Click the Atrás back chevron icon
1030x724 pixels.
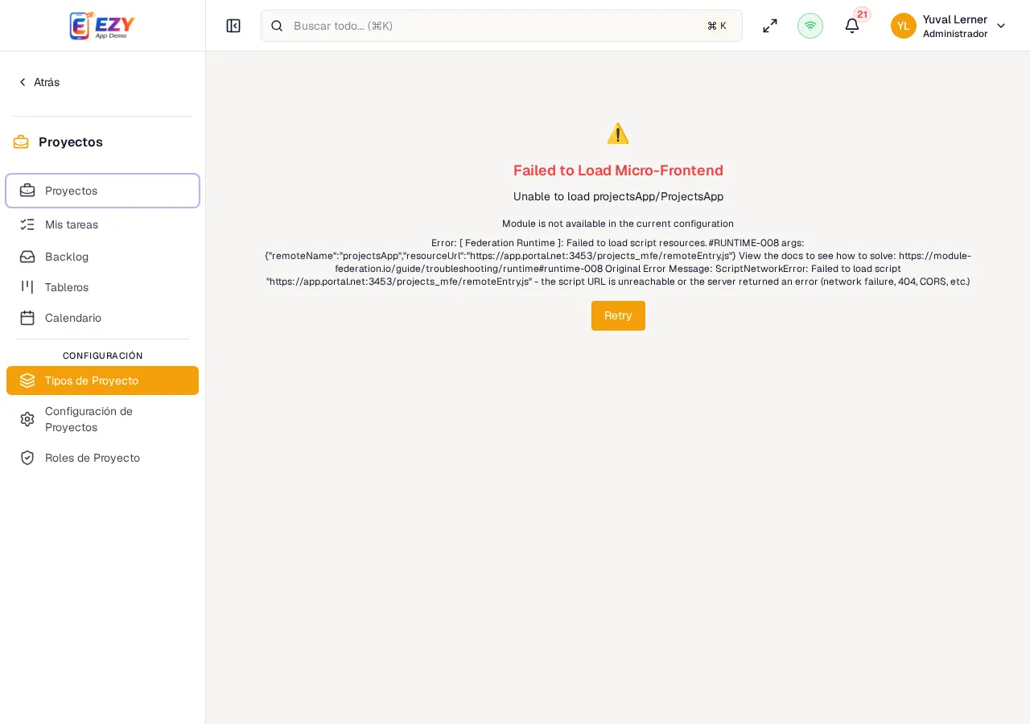tap(23, 82)
